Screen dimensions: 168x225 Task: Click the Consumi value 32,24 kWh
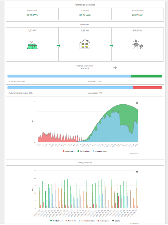85,15
